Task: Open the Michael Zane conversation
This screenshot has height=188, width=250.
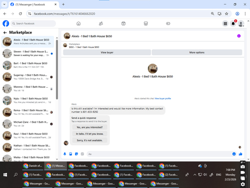Action: tap(27, 124)
